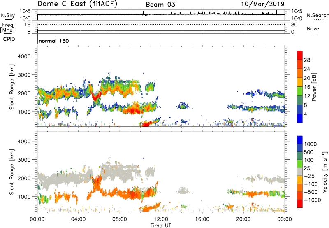Screen dimensions: 329x228
Task: Click the bright blue bottom power colorbar segment
Action: [x=300, y=118]
